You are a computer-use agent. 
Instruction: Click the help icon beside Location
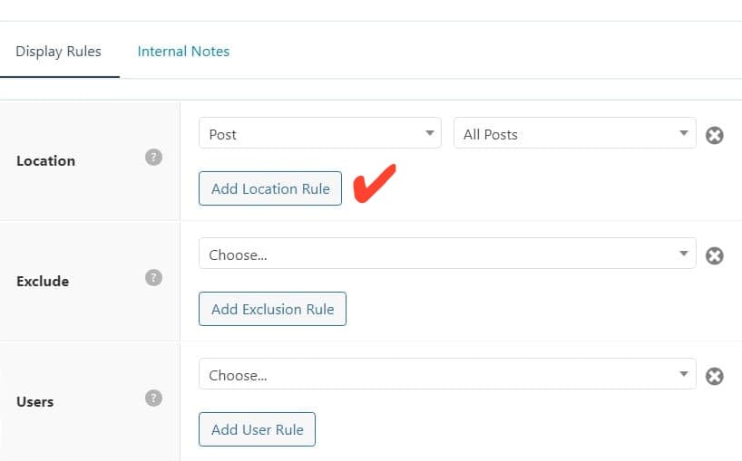154,158
